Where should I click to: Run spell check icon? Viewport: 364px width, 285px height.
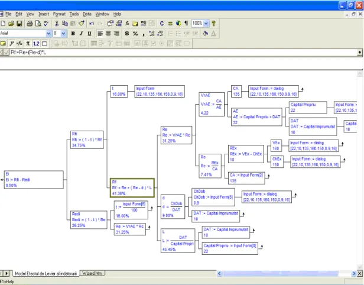point(46,23)
